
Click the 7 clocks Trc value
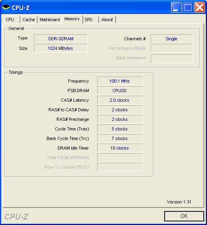(120, 138)
